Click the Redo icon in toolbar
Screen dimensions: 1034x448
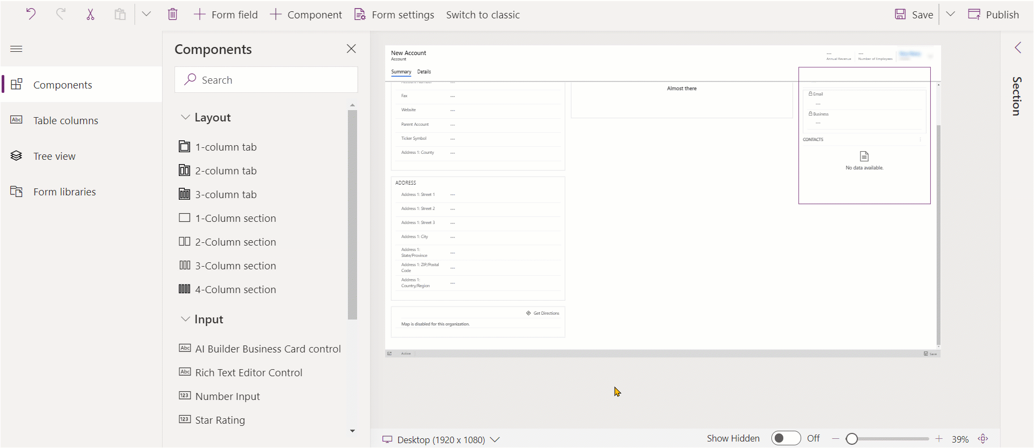(61, 15)
